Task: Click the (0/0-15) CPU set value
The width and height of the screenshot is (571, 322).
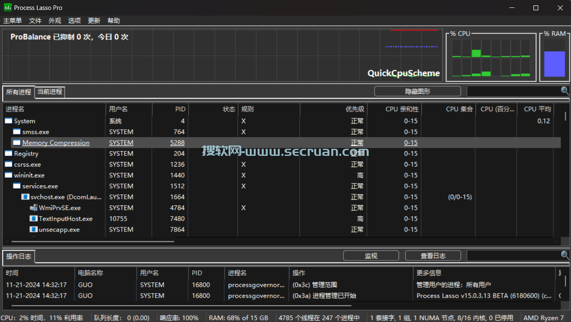Action: click(x=460, y=197)
